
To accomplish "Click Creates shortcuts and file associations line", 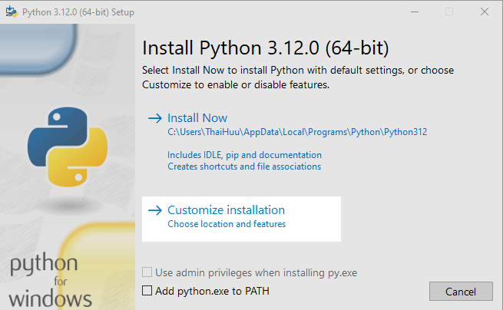I will pyautogui.click(x=244, y=167).
